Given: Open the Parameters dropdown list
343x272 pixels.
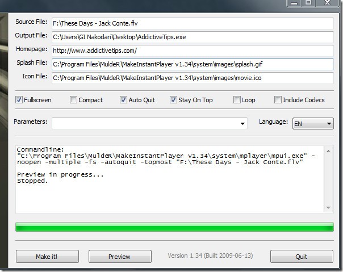Looking at the screenshot, I should tap(242, 124).
